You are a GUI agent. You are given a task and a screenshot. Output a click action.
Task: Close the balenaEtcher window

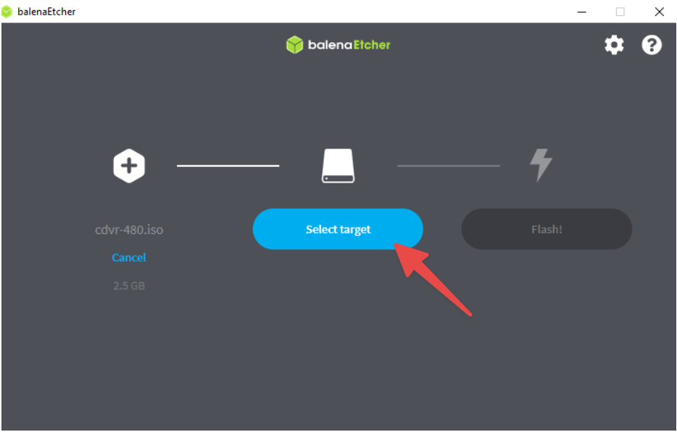point(659,12)
